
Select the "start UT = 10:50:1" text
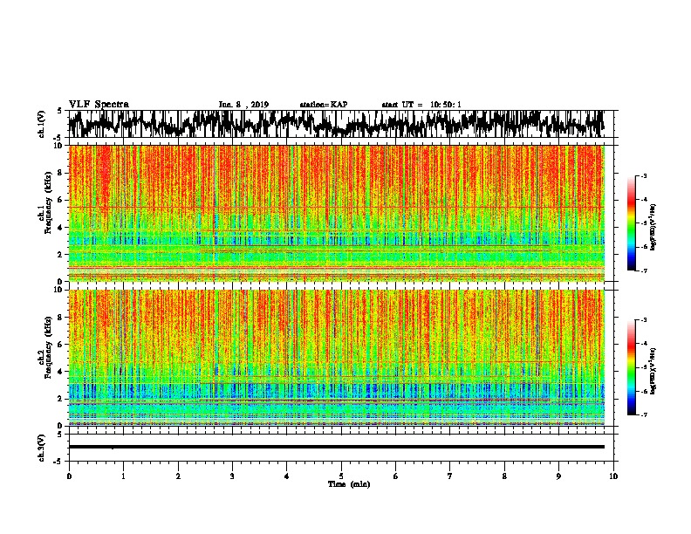pyautogui.click(x=421, y=105)
